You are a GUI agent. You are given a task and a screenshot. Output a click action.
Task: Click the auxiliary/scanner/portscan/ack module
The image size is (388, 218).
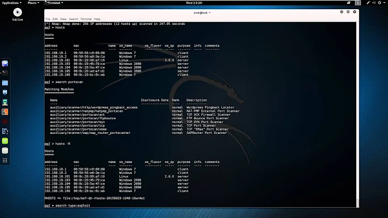(x=77, y=115)
